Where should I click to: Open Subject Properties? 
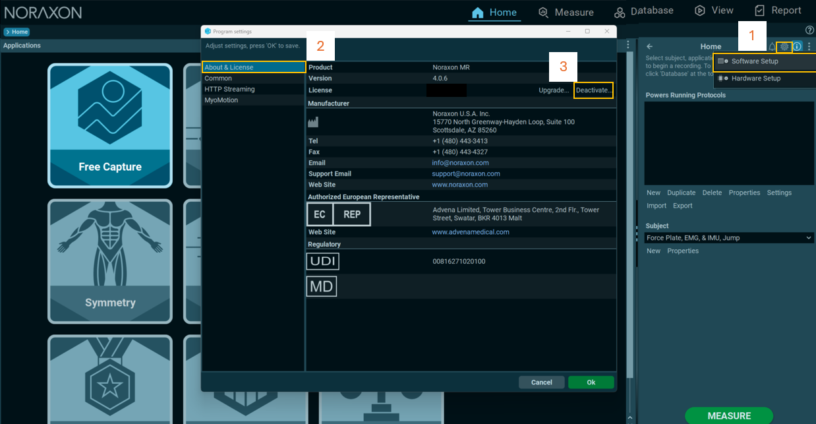pyautogui.click(x=683, y=251)
